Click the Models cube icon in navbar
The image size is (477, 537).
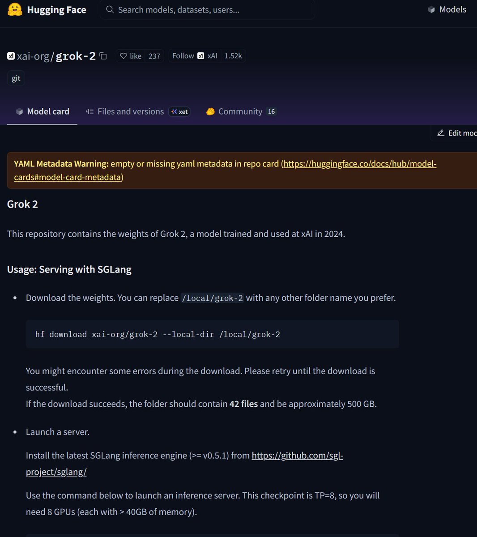pos(431,9)
